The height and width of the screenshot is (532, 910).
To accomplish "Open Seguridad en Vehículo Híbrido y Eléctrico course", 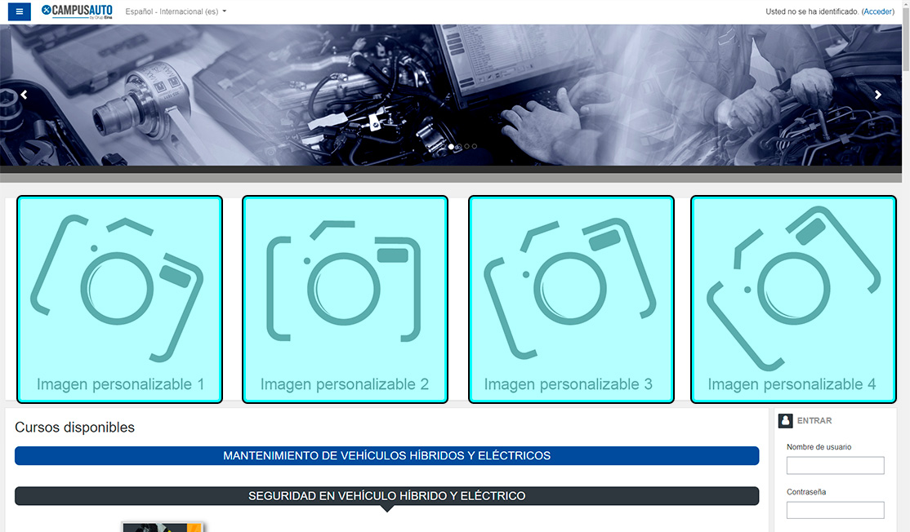I will tap(386, 496).
